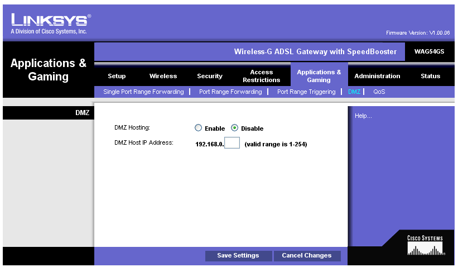Switch to the Security tab
The height and width of the screenshot is (267, 458).
210,76
